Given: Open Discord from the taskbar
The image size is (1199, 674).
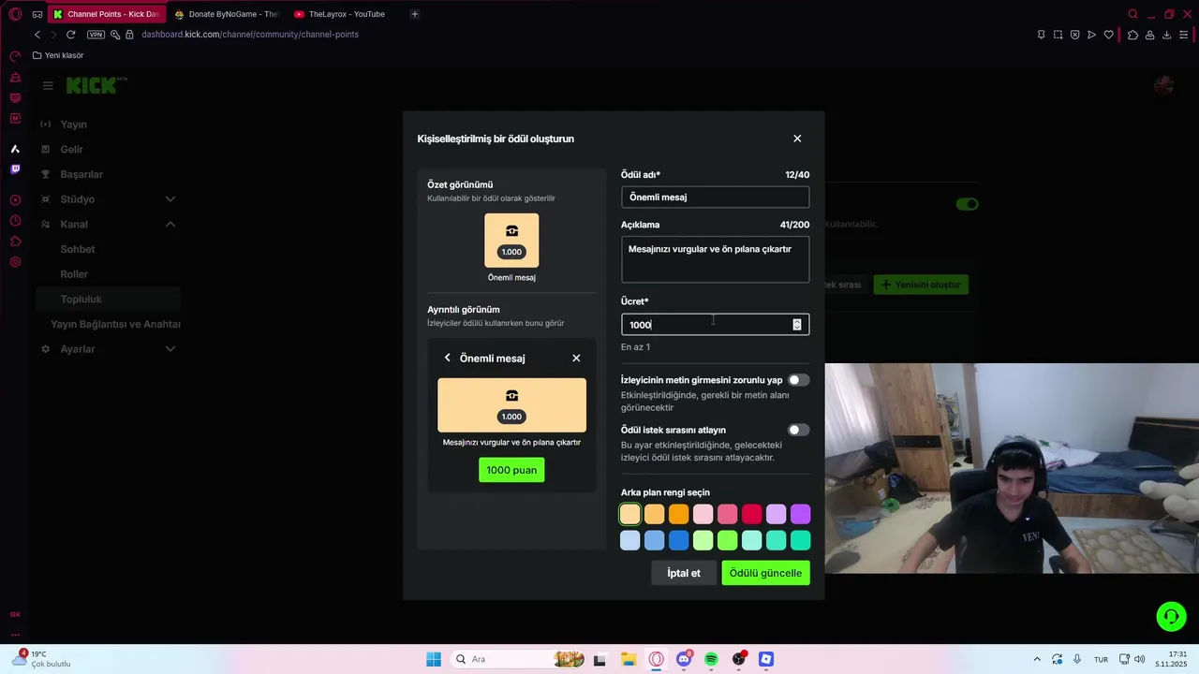Looking at the screenshot, I should pos(684,659).
